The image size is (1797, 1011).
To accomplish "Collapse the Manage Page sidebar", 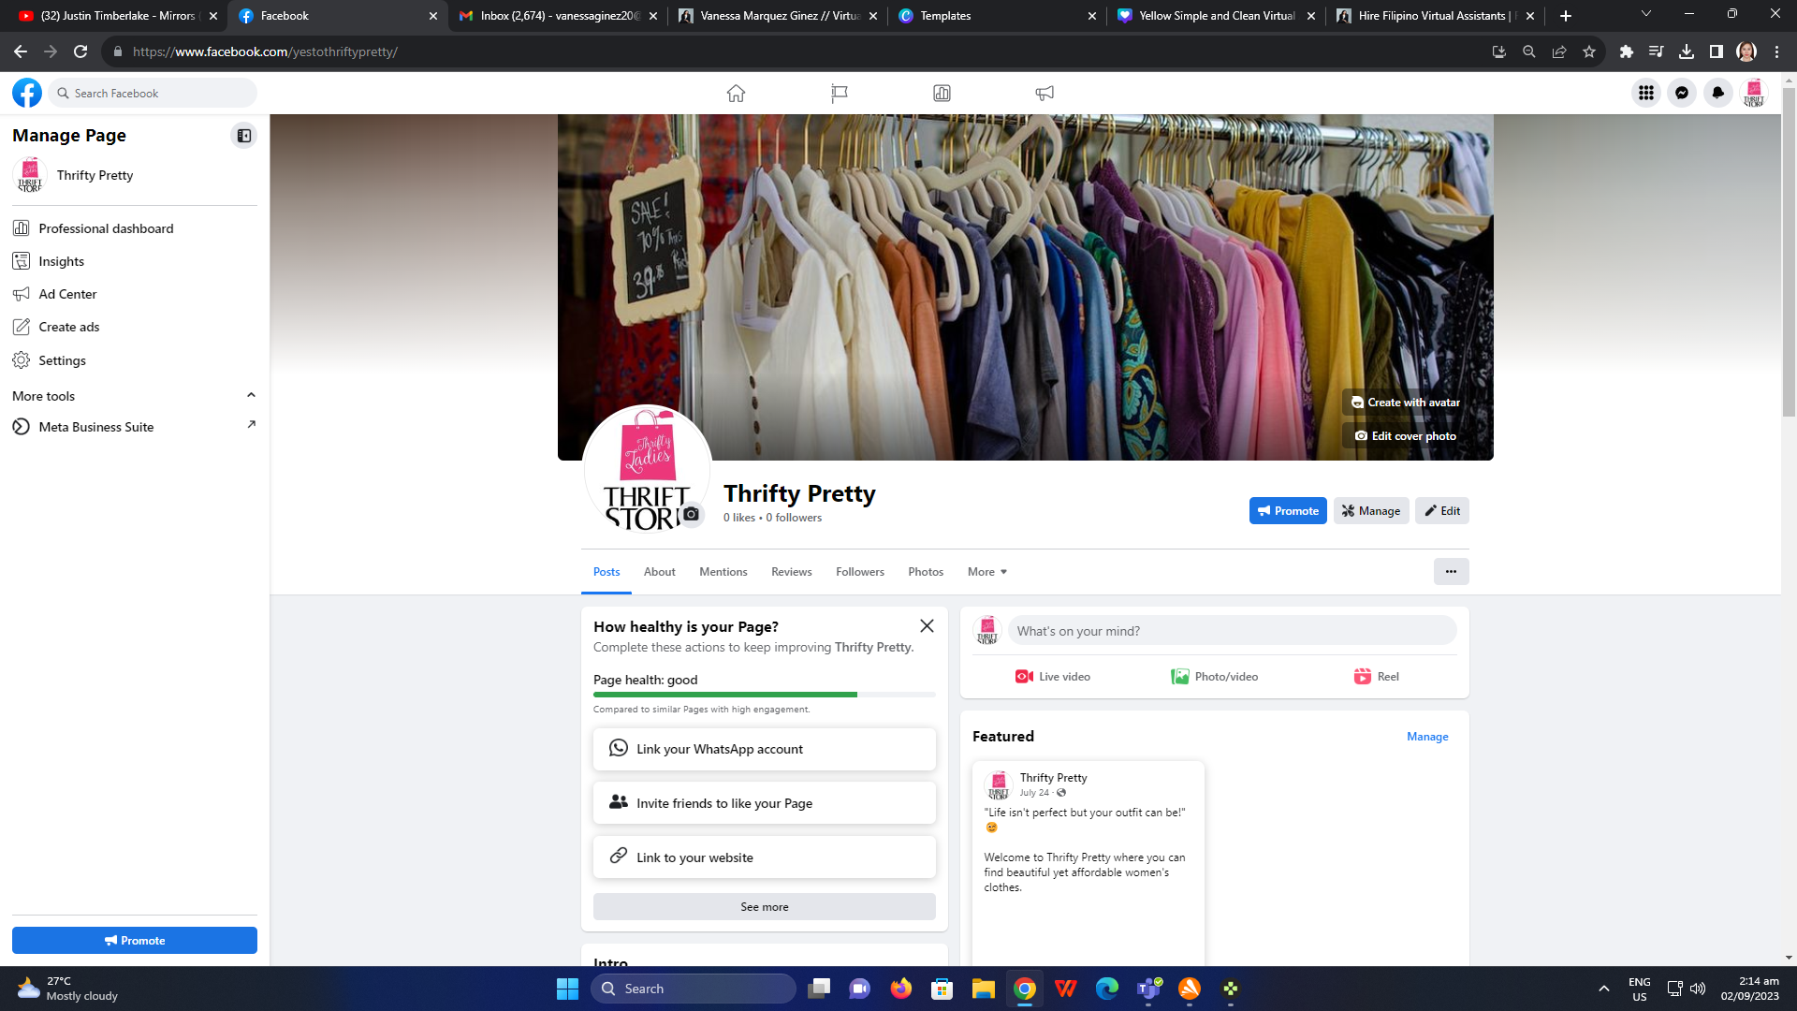I will (x=243, y=136).
